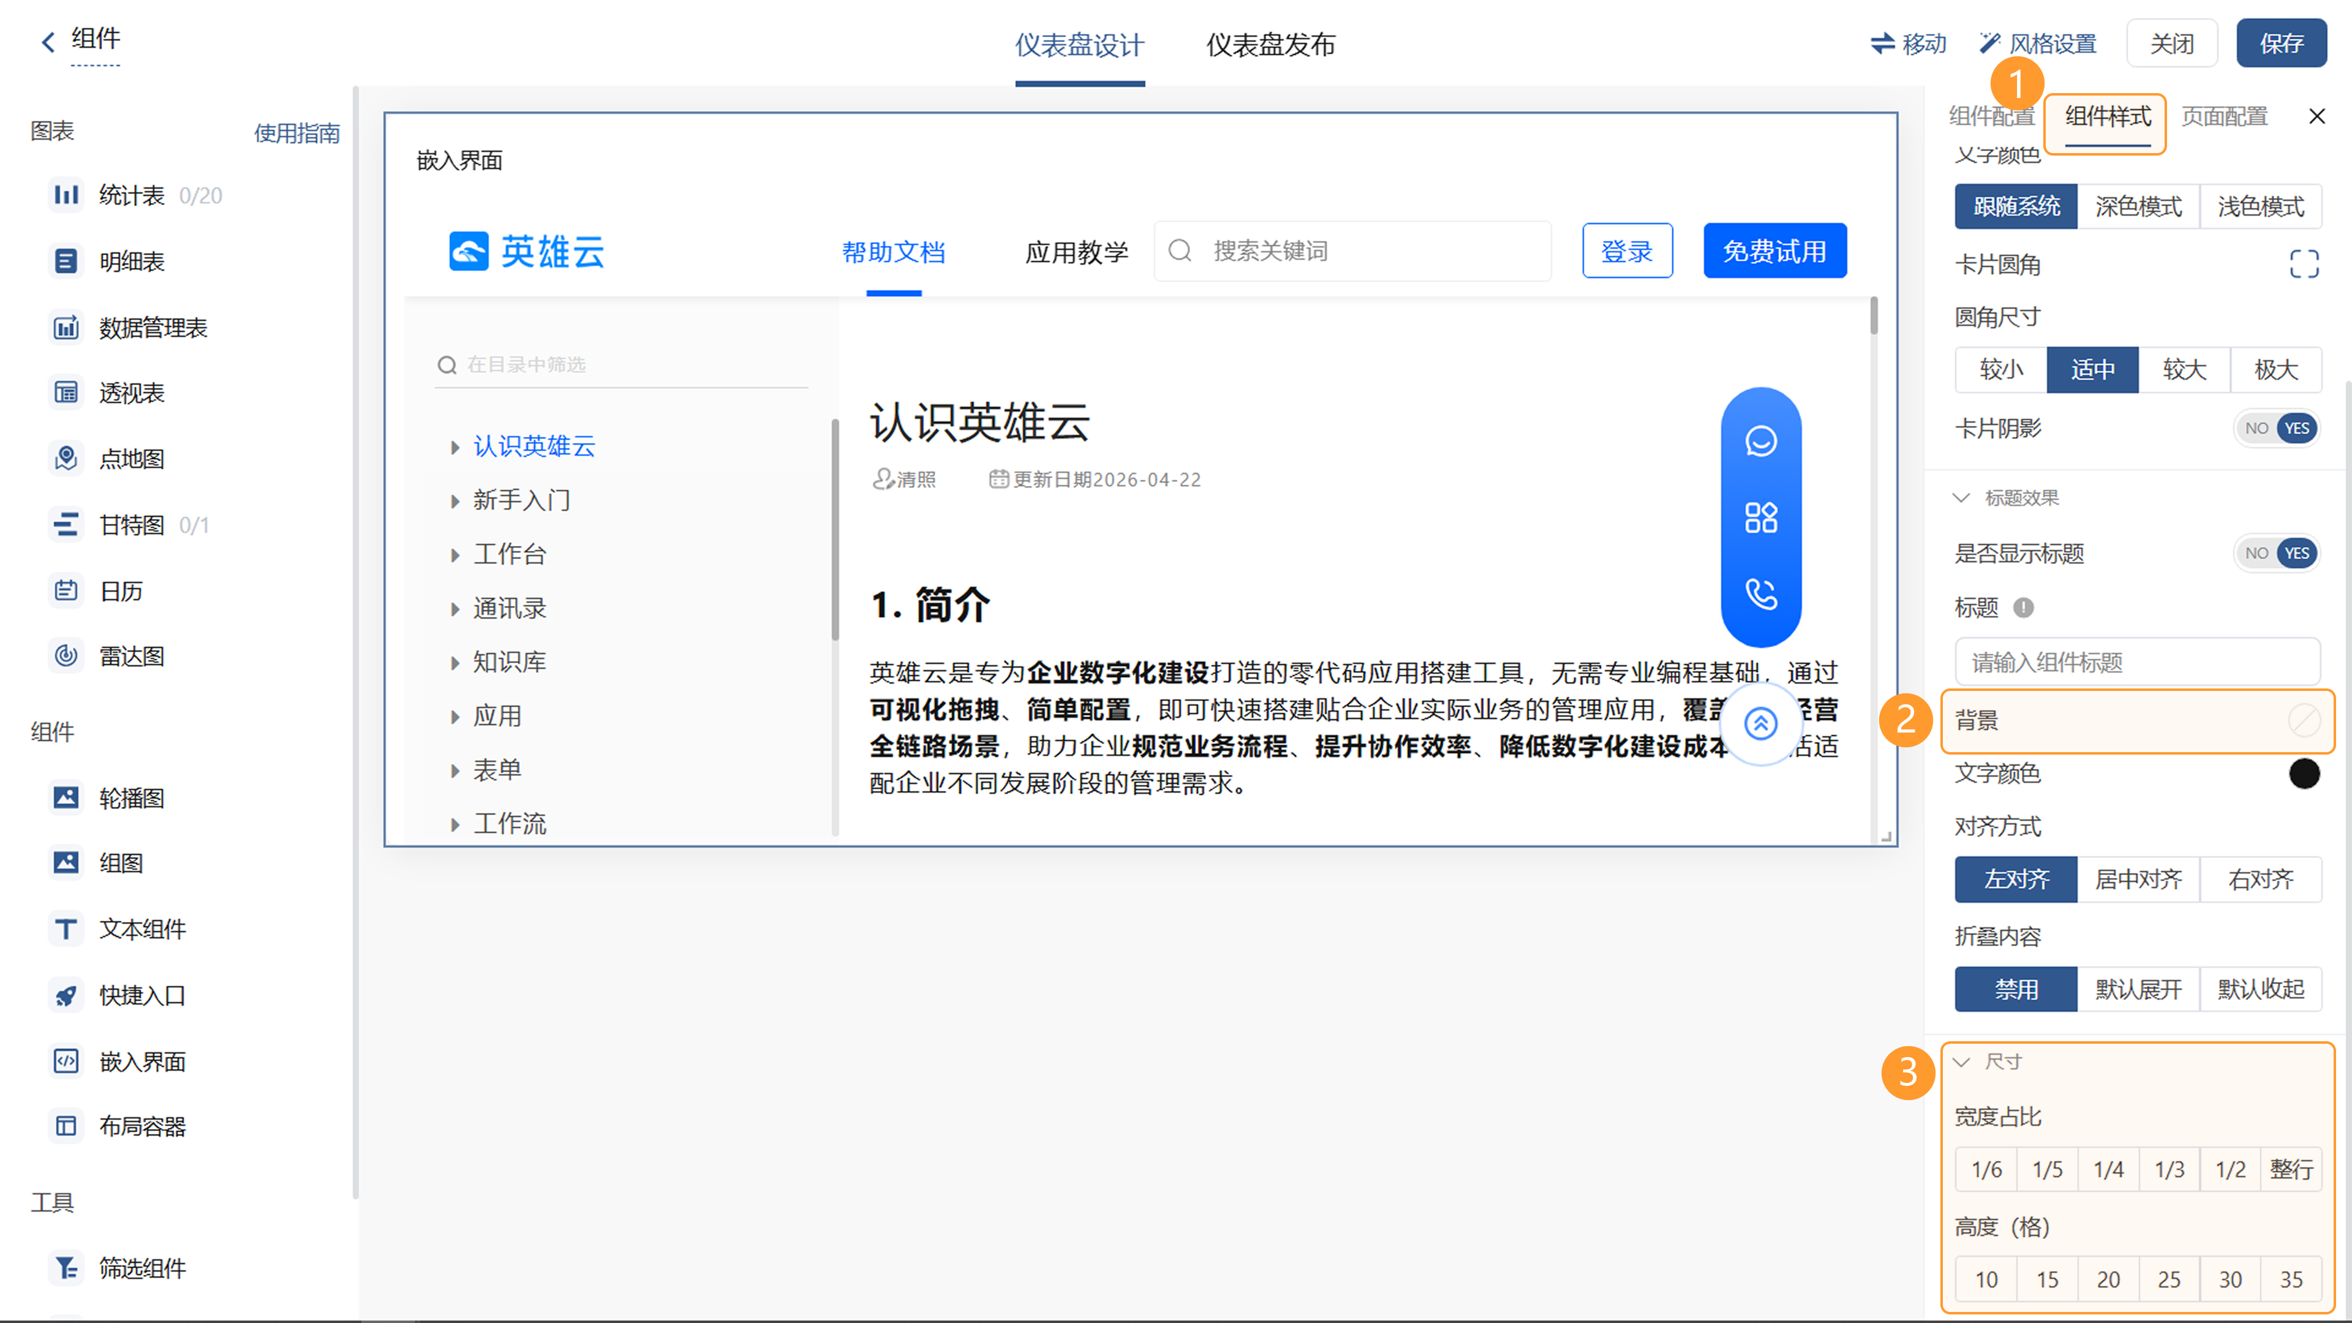The image size is (2352, 1323).
Task: Expand the 表单 tree node
Action: [x=454, y=771]
